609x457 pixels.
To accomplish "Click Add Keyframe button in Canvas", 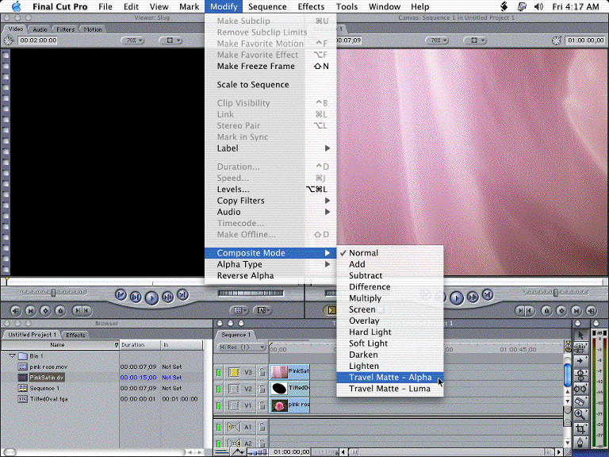I will 561,310.
